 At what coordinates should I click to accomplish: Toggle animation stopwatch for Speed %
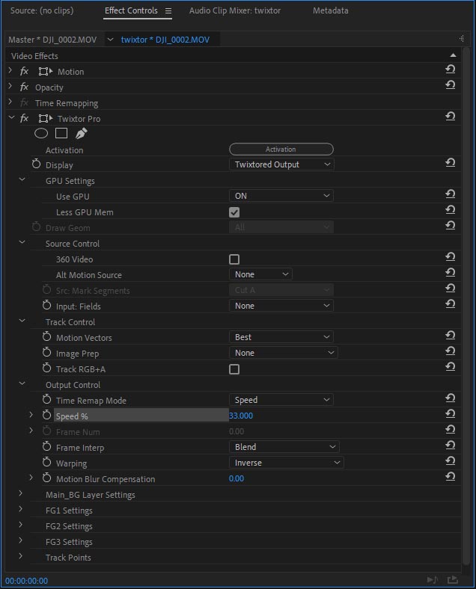[x=46, y=415]
